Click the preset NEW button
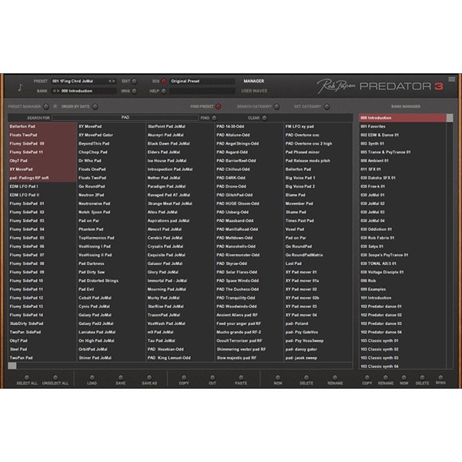Screen dimensions: 462x462 (278, 377)
